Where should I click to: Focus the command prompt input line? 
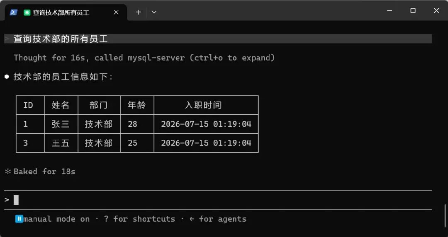218,200
